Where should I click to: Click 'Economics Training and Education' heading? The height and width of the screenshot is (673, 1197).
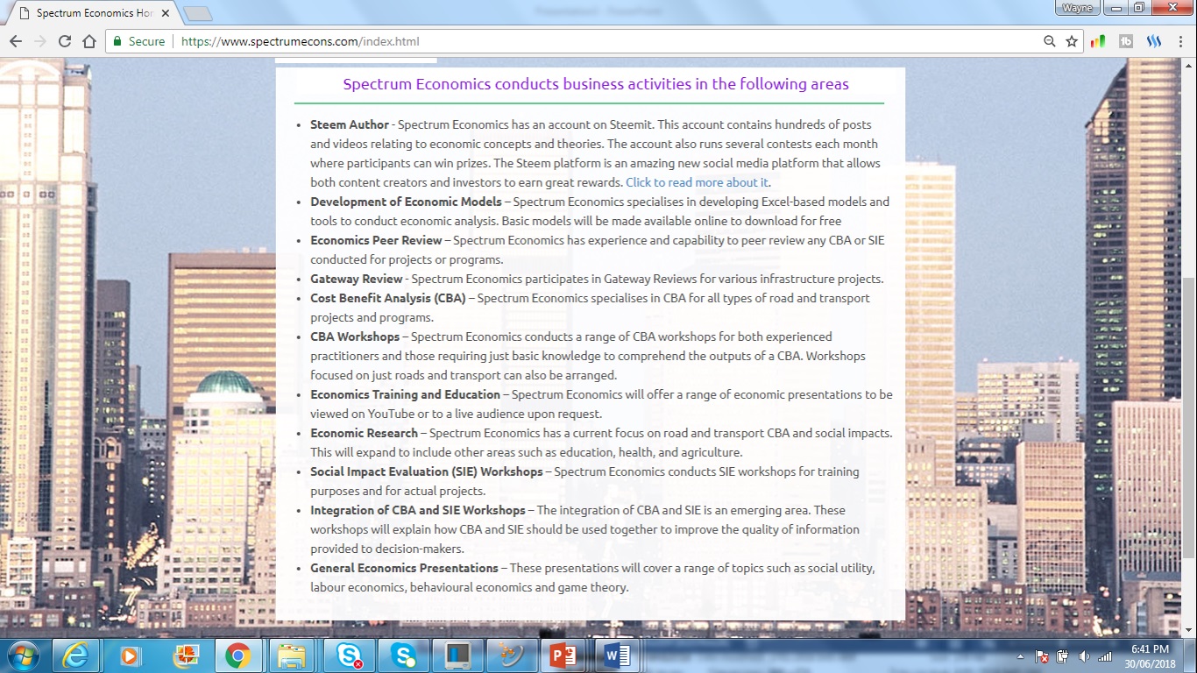point(405,394)
